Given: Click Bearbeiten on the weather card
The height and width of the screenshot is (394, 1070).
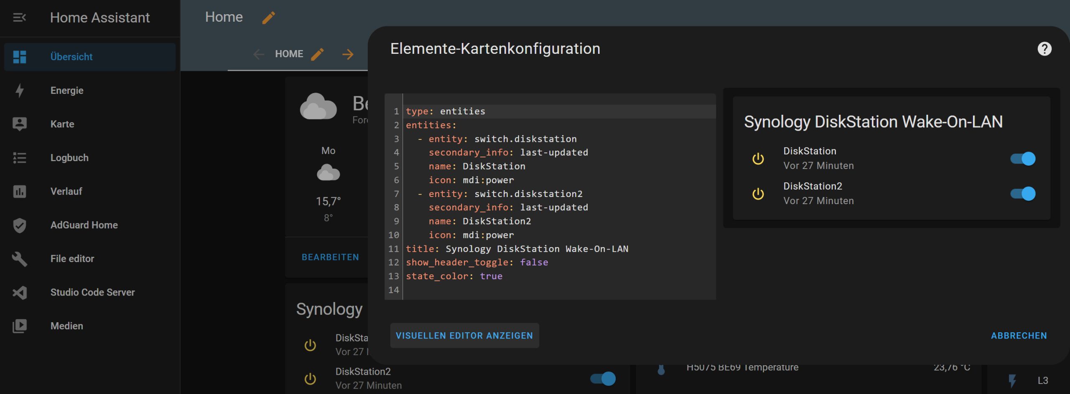Looking at the screenshot, I should (330, 257).
